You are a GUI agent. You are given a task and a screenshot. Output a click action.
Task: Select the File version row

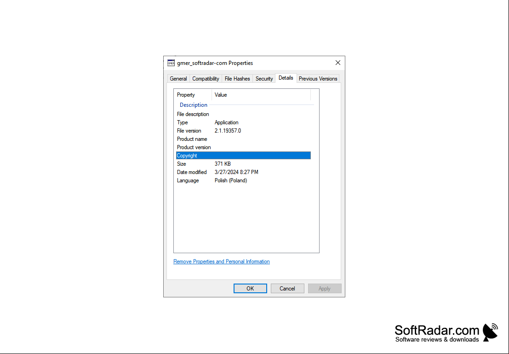click(x=243, y=131)
